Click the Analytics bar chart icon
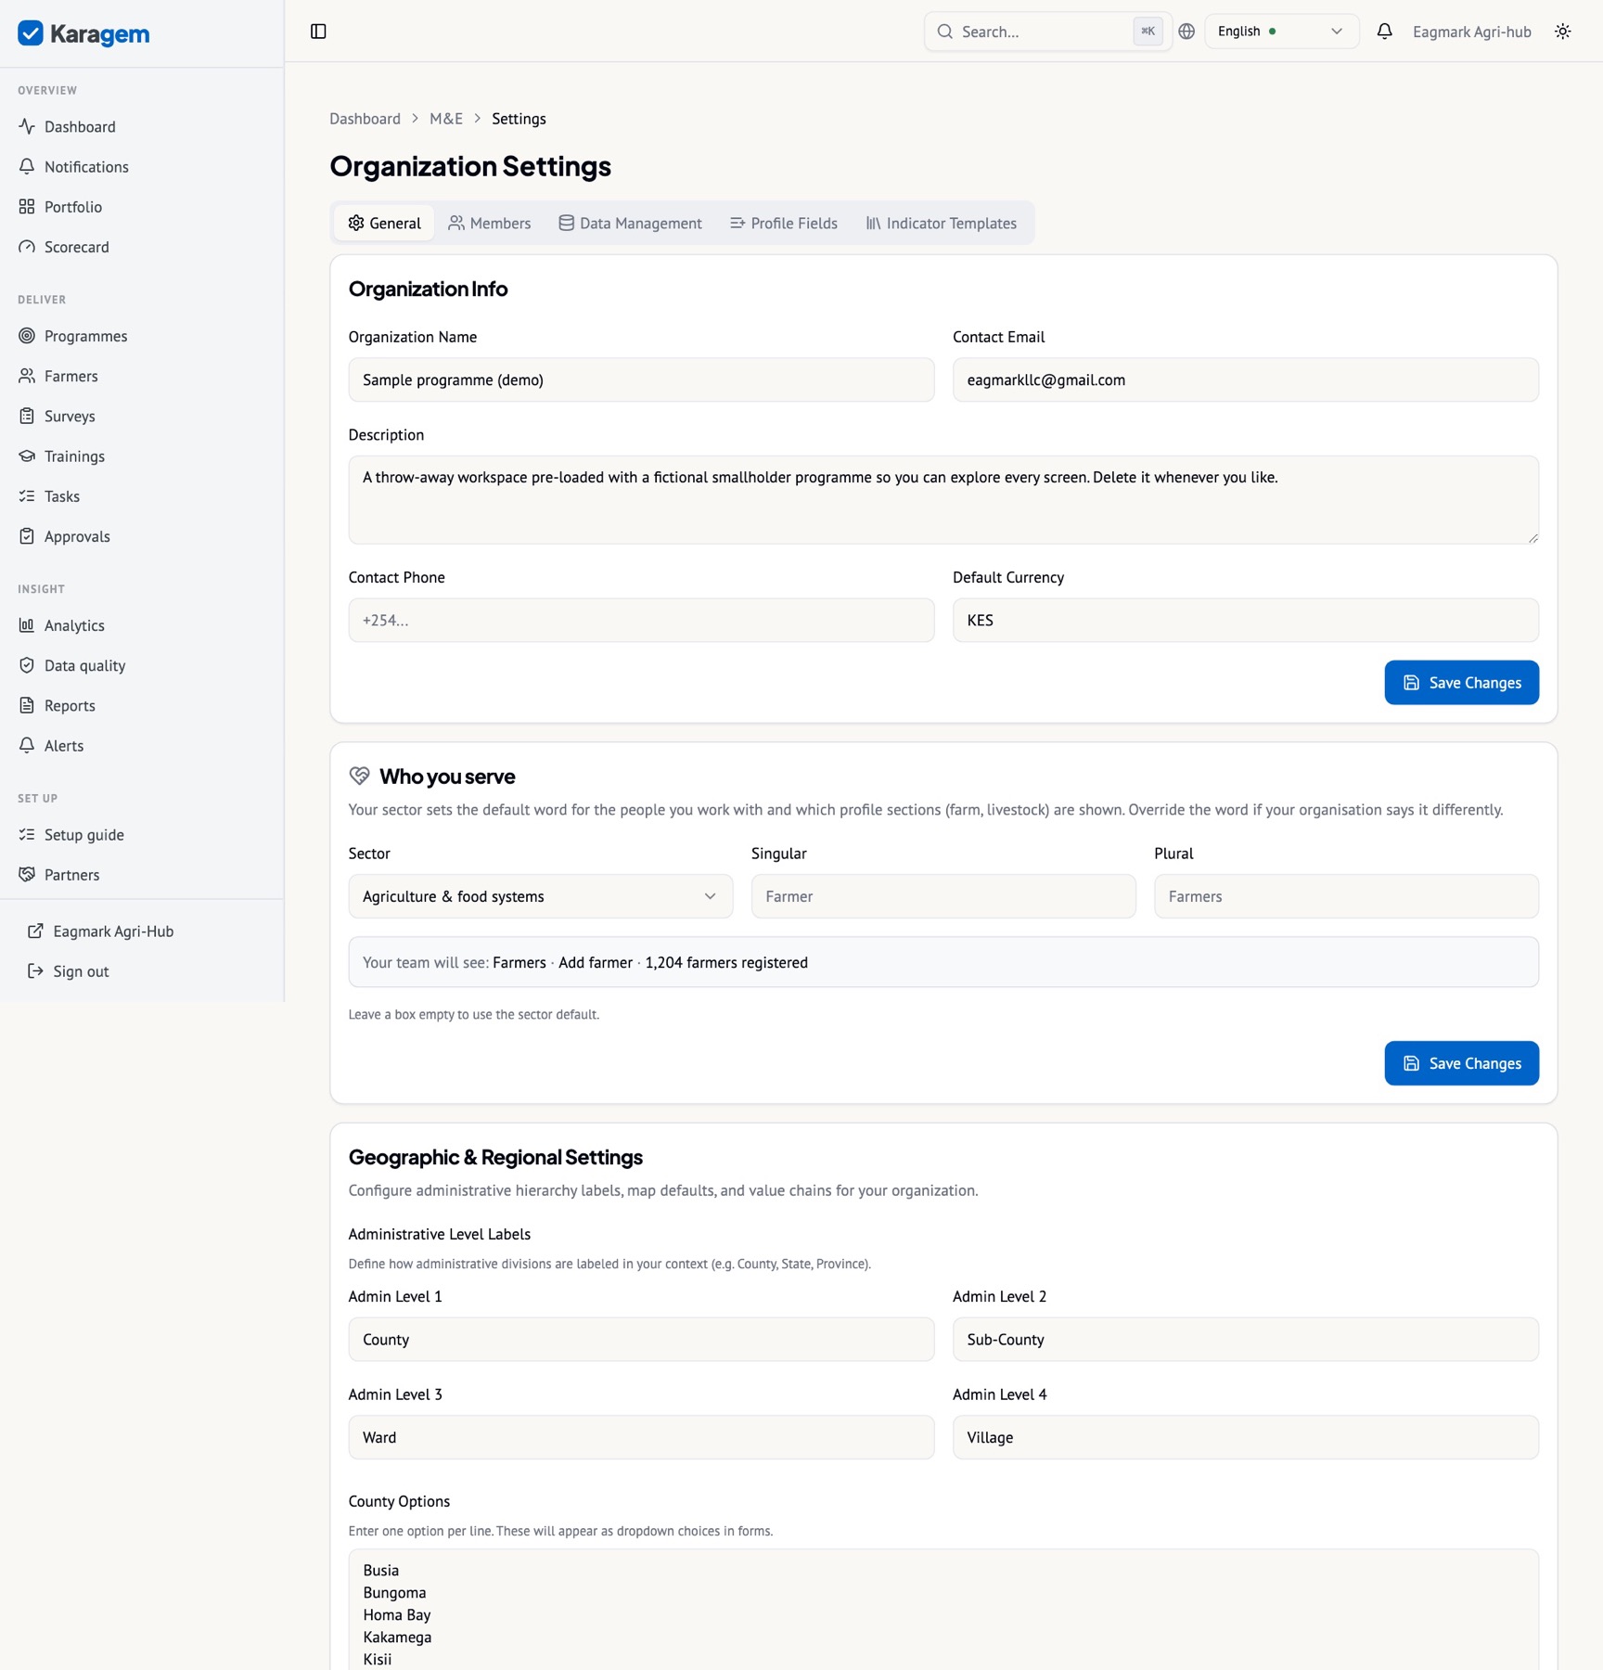Viewport: 1603px width, 1670px height. (27, 625)
